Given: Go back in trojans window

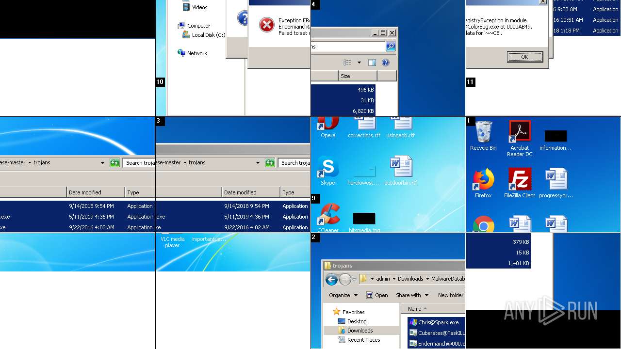Looking at the screenshot, I should point(331,279).
